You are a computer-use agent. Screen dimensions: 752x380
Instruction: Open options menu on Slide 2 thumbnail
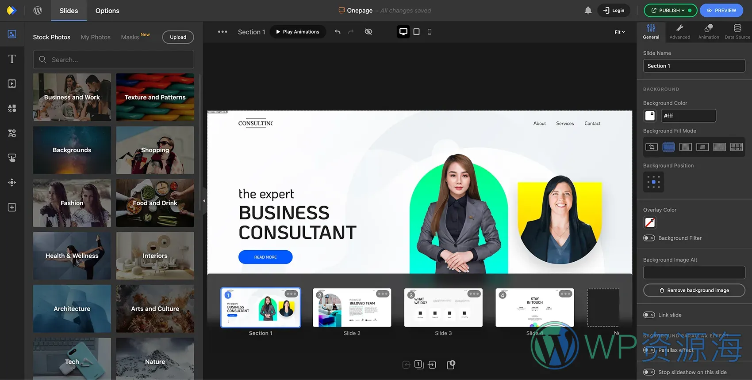383,294
